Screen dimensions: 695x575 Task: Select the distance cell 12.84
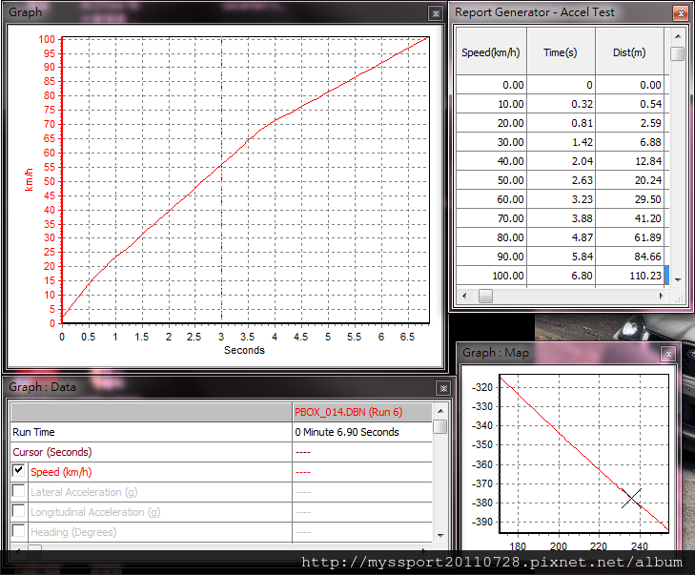click(x=629, y=161)
